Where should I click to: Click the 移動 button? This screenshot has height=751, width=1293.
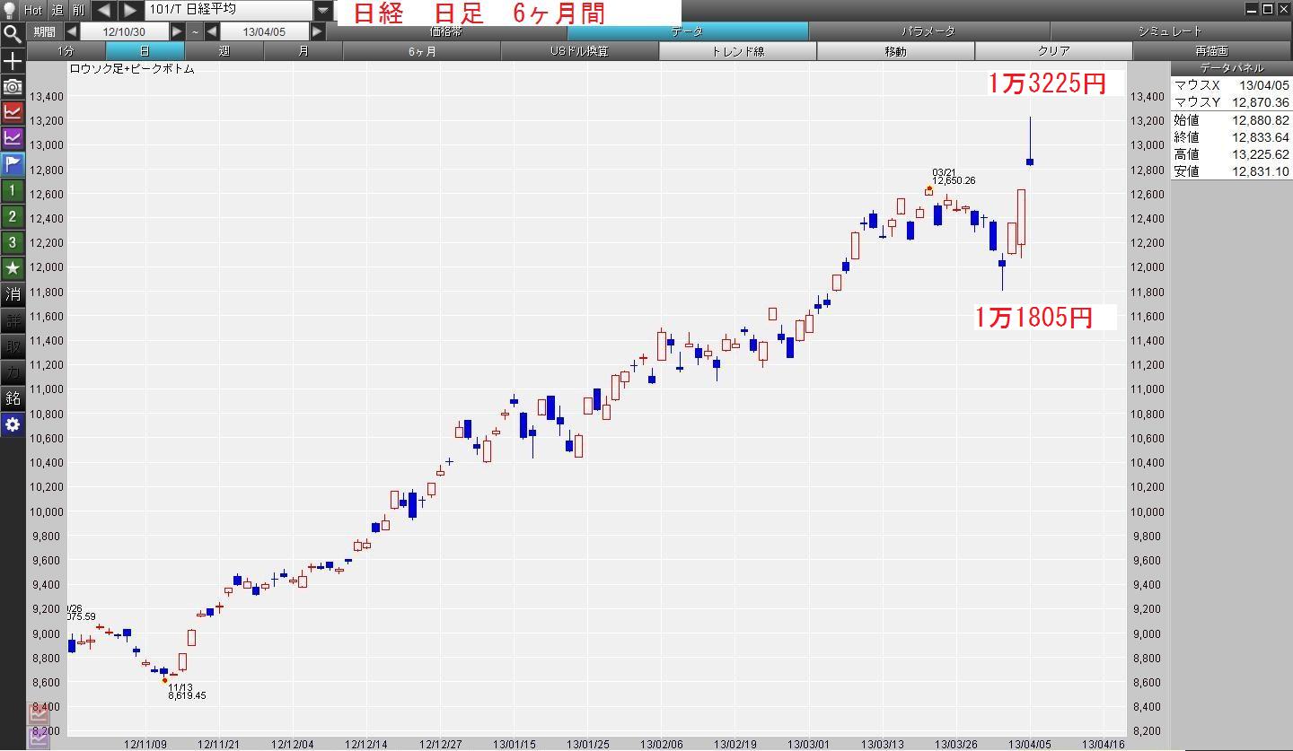tap(895, 51)
